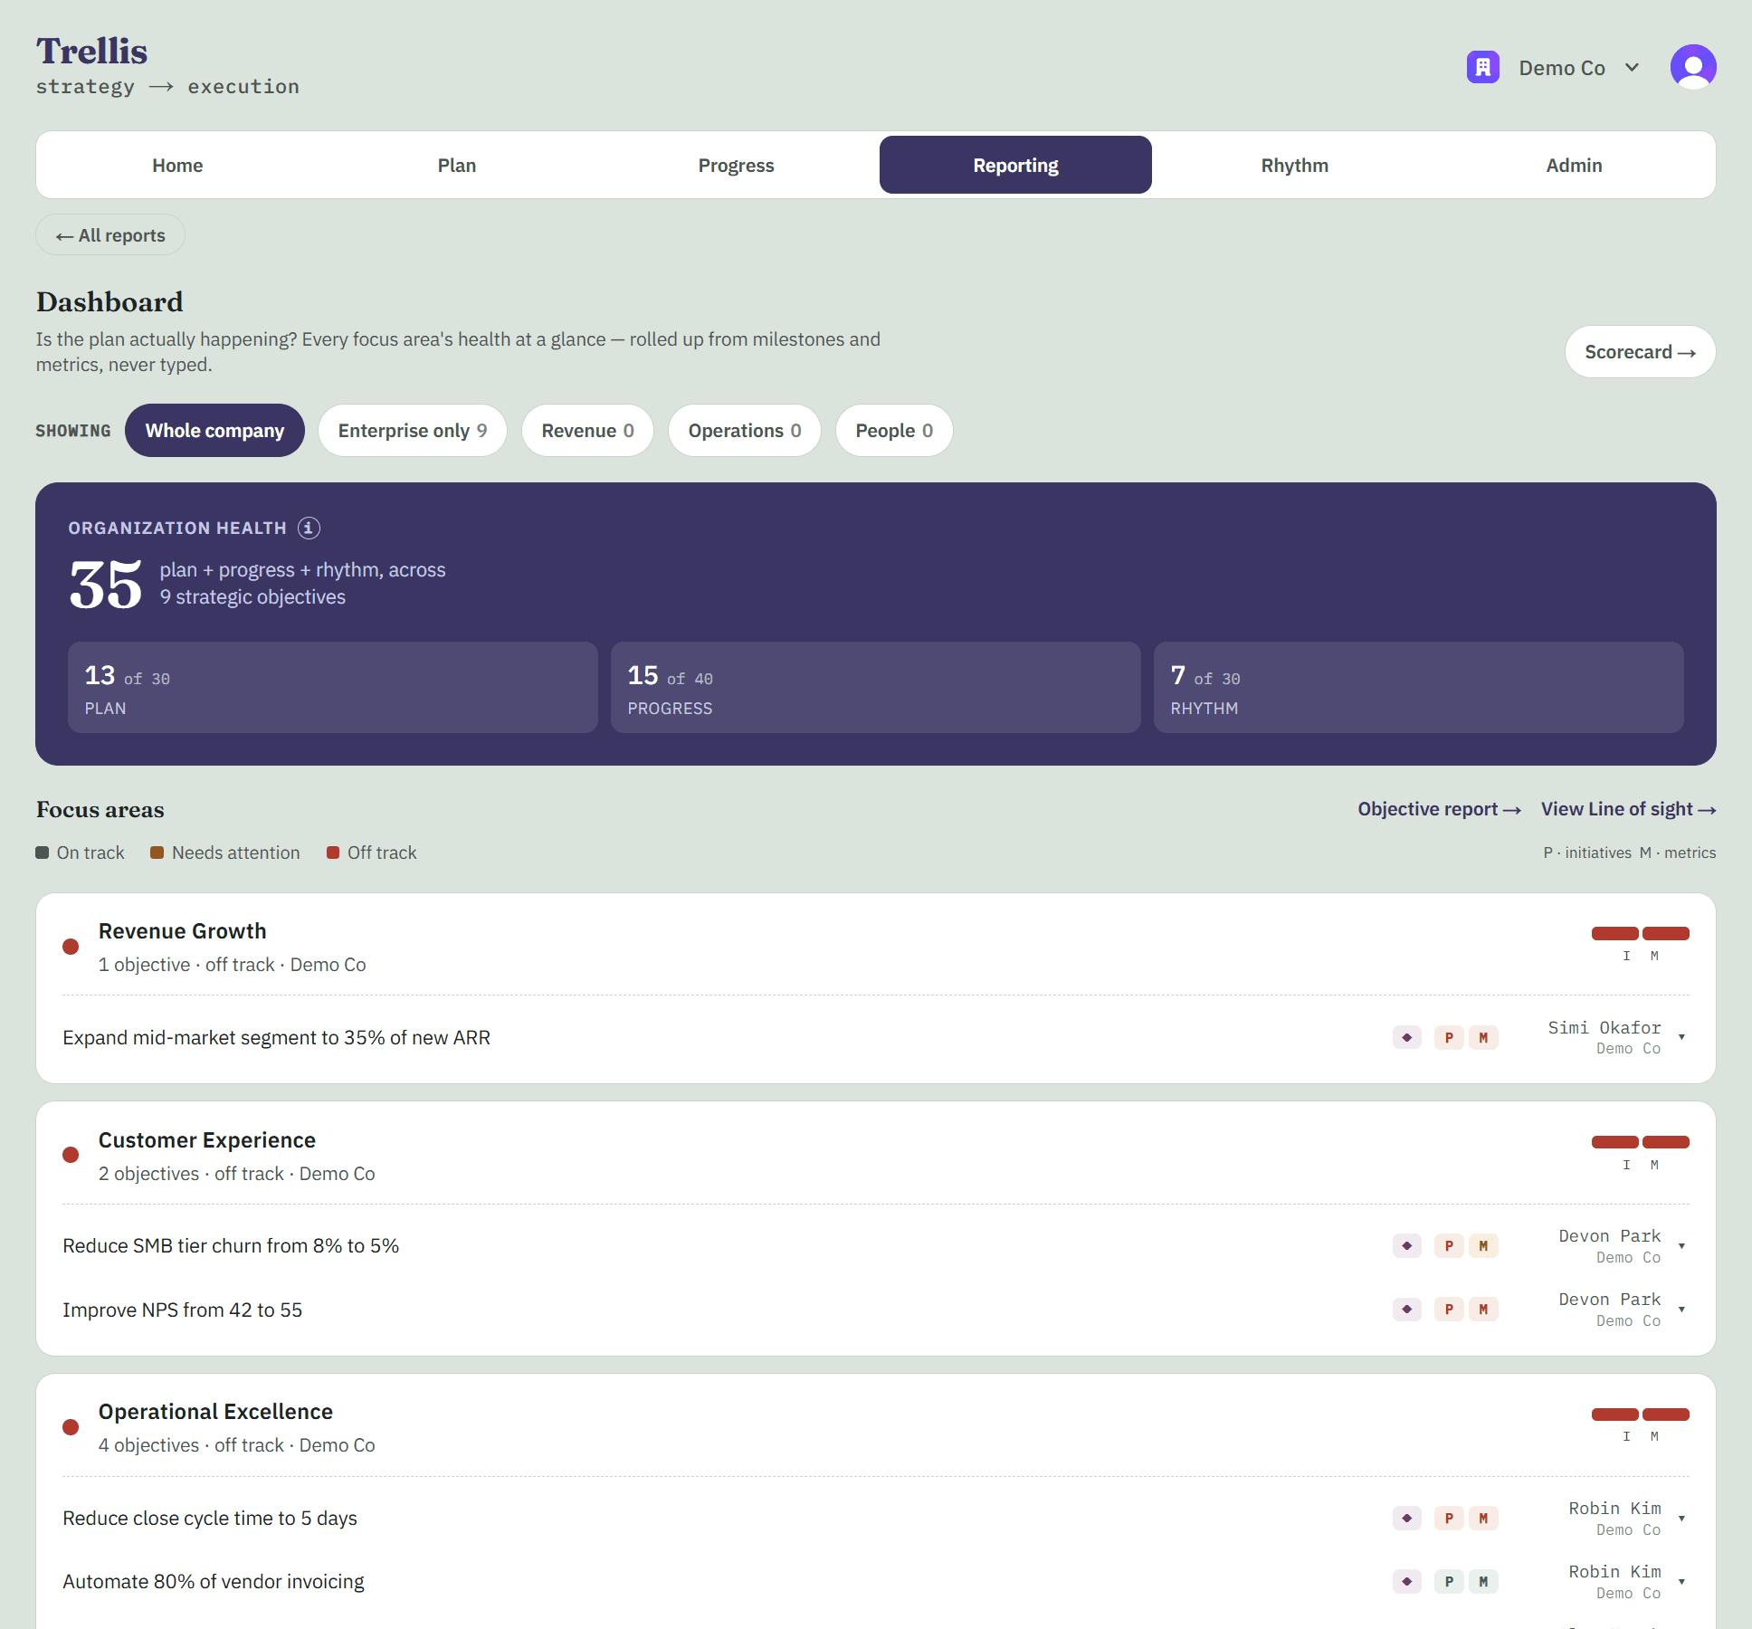Click Revenue Growth initiatives health bar
Screen dimensions: 1752x1629
click(1614, 933)
